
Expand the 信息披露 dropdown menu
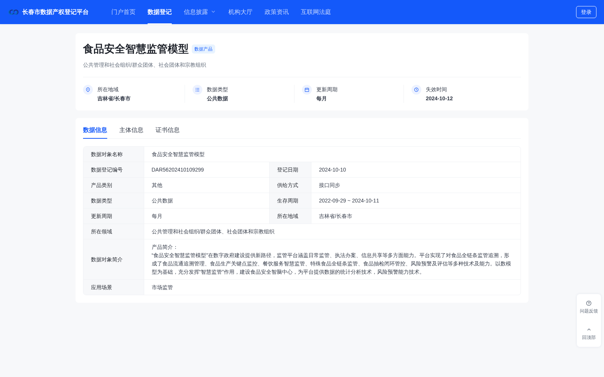(x=200, y=12)
